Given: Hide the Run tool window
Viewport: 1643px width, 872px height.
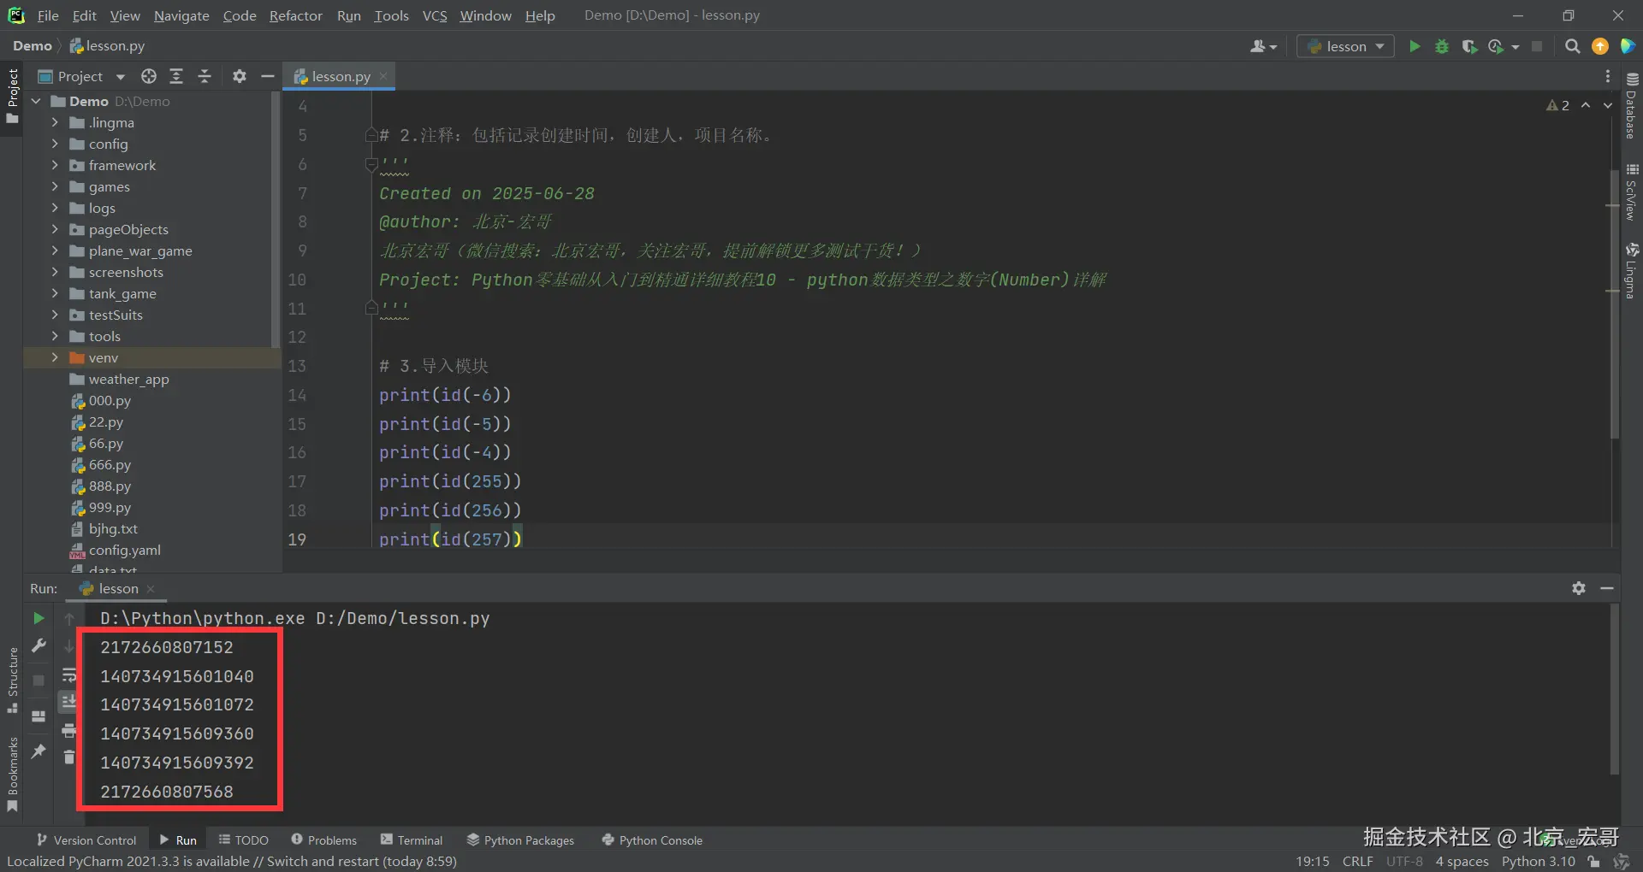Looking at the screenshot, I should tap(1607, 588).
